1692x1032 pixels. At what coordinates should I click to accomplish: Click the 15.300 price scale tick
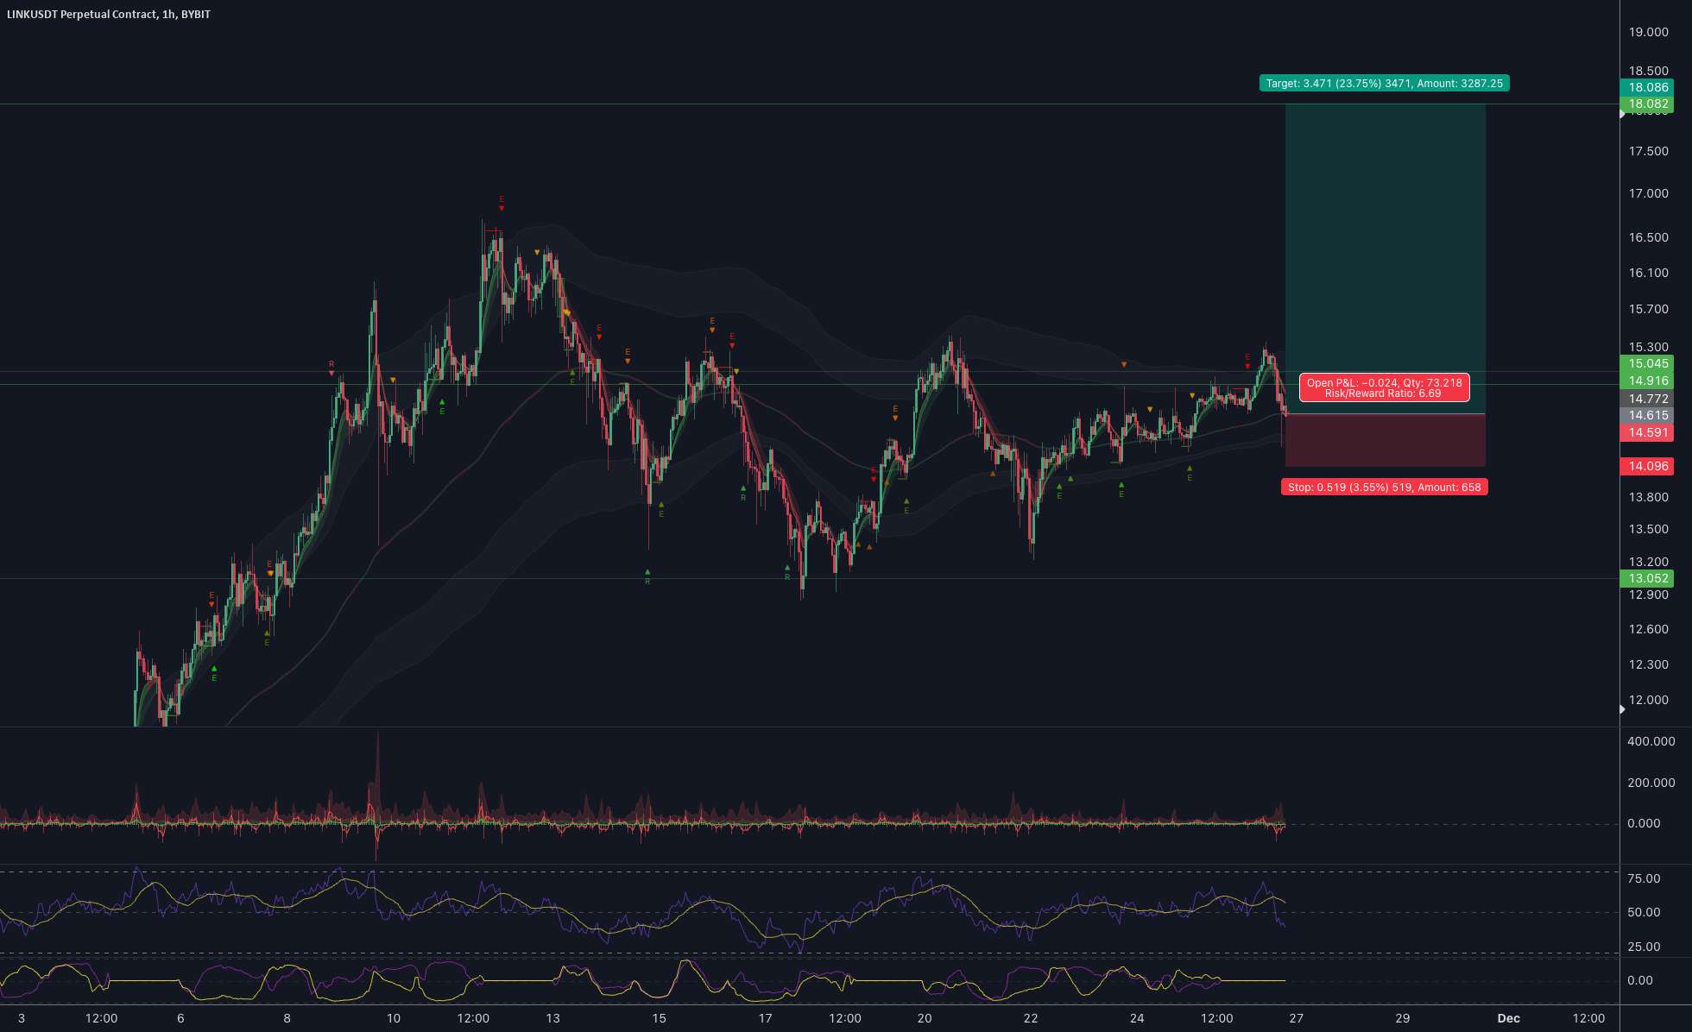coord(1648,347)
